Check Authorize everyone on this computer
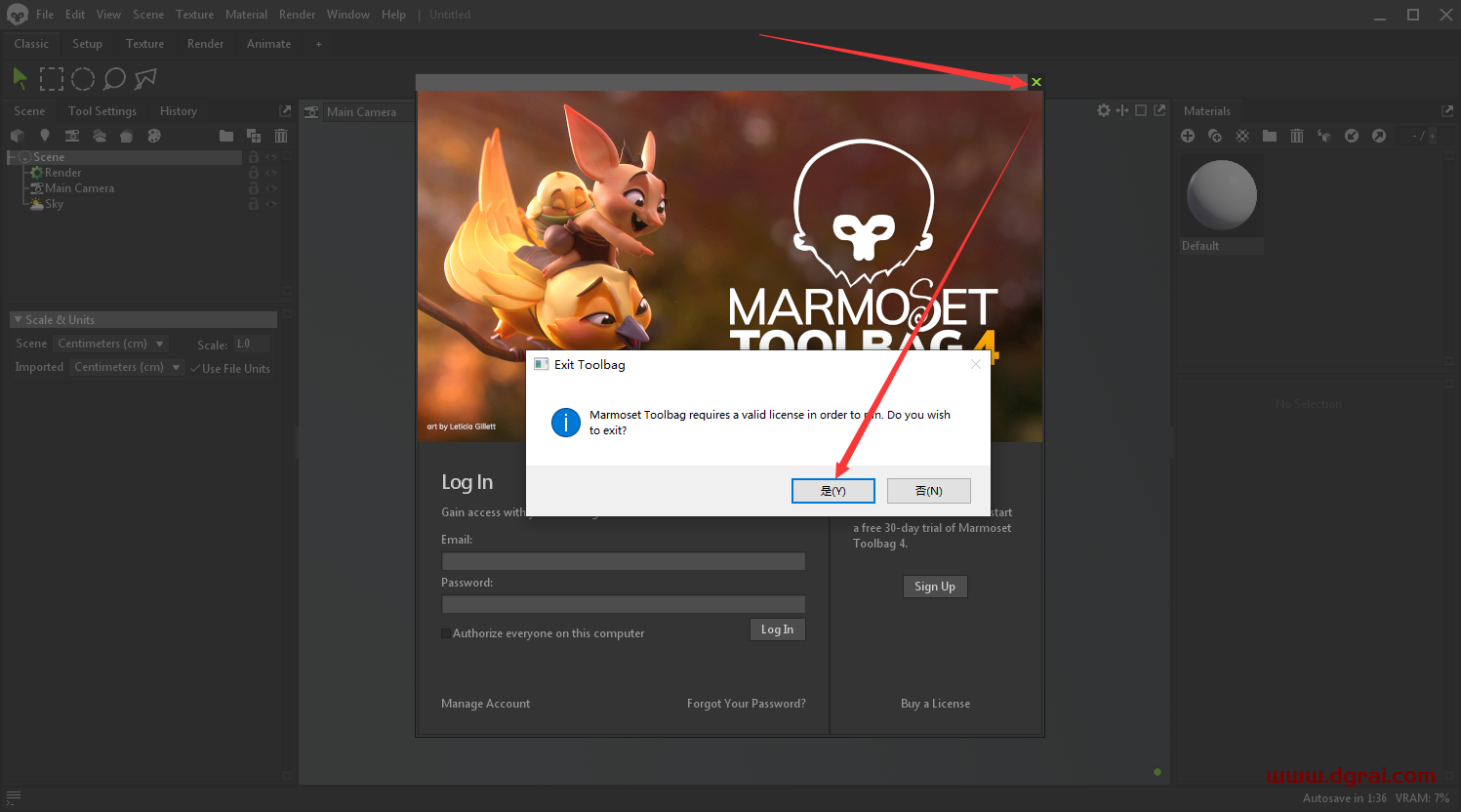1461x812 pixels. pos(446,633)
